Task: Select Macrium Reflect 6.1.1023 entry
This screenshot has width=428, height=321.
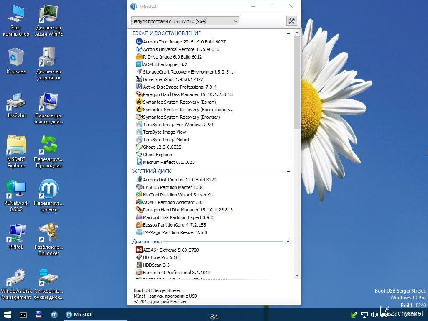Action: 168,162
